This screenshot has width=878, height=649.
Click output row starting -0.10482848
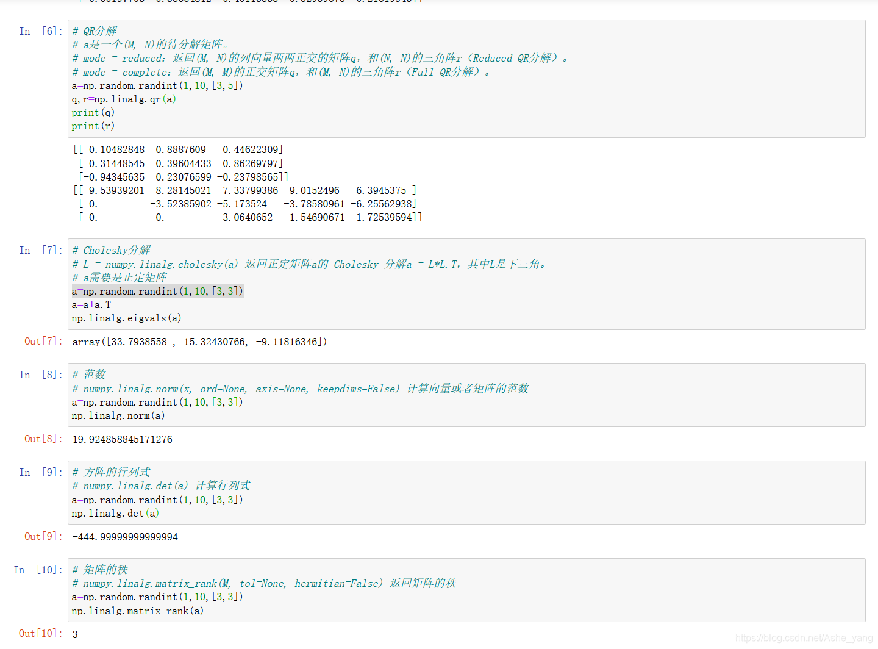tap(178, 149)
